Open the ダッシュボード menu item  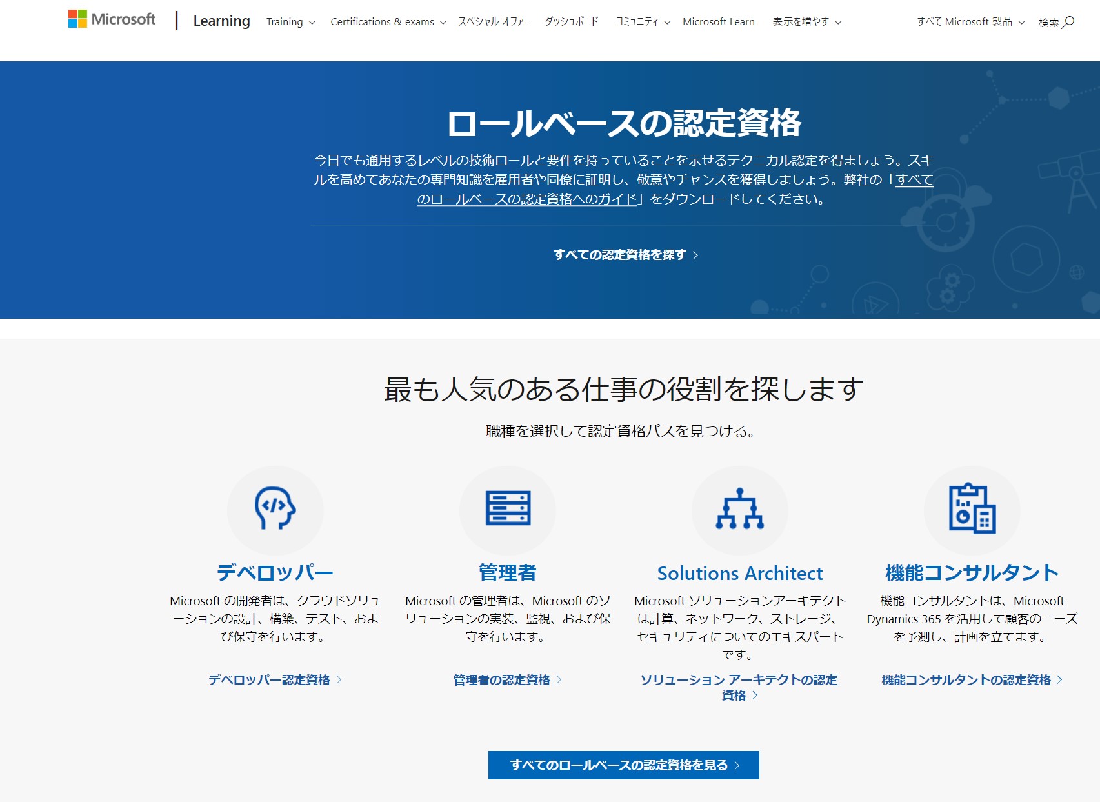click(x=572, y=22)
